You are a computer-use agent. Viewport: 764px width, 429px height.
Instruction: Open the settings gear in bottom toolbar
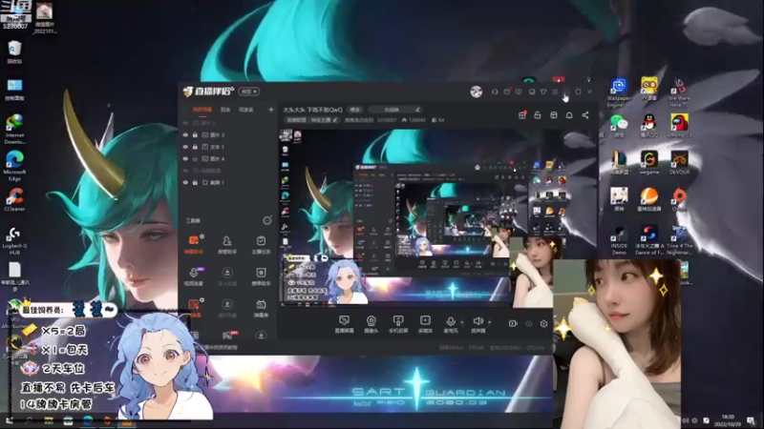[x=543, y=323]
